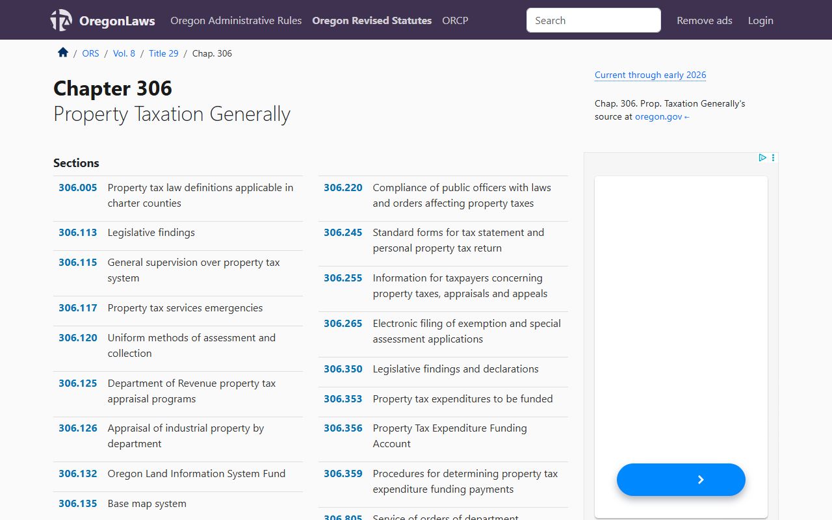This screenshot has height=520, width=832.
Task: Open Title 29 breadcrumb link
Action: 163,53
